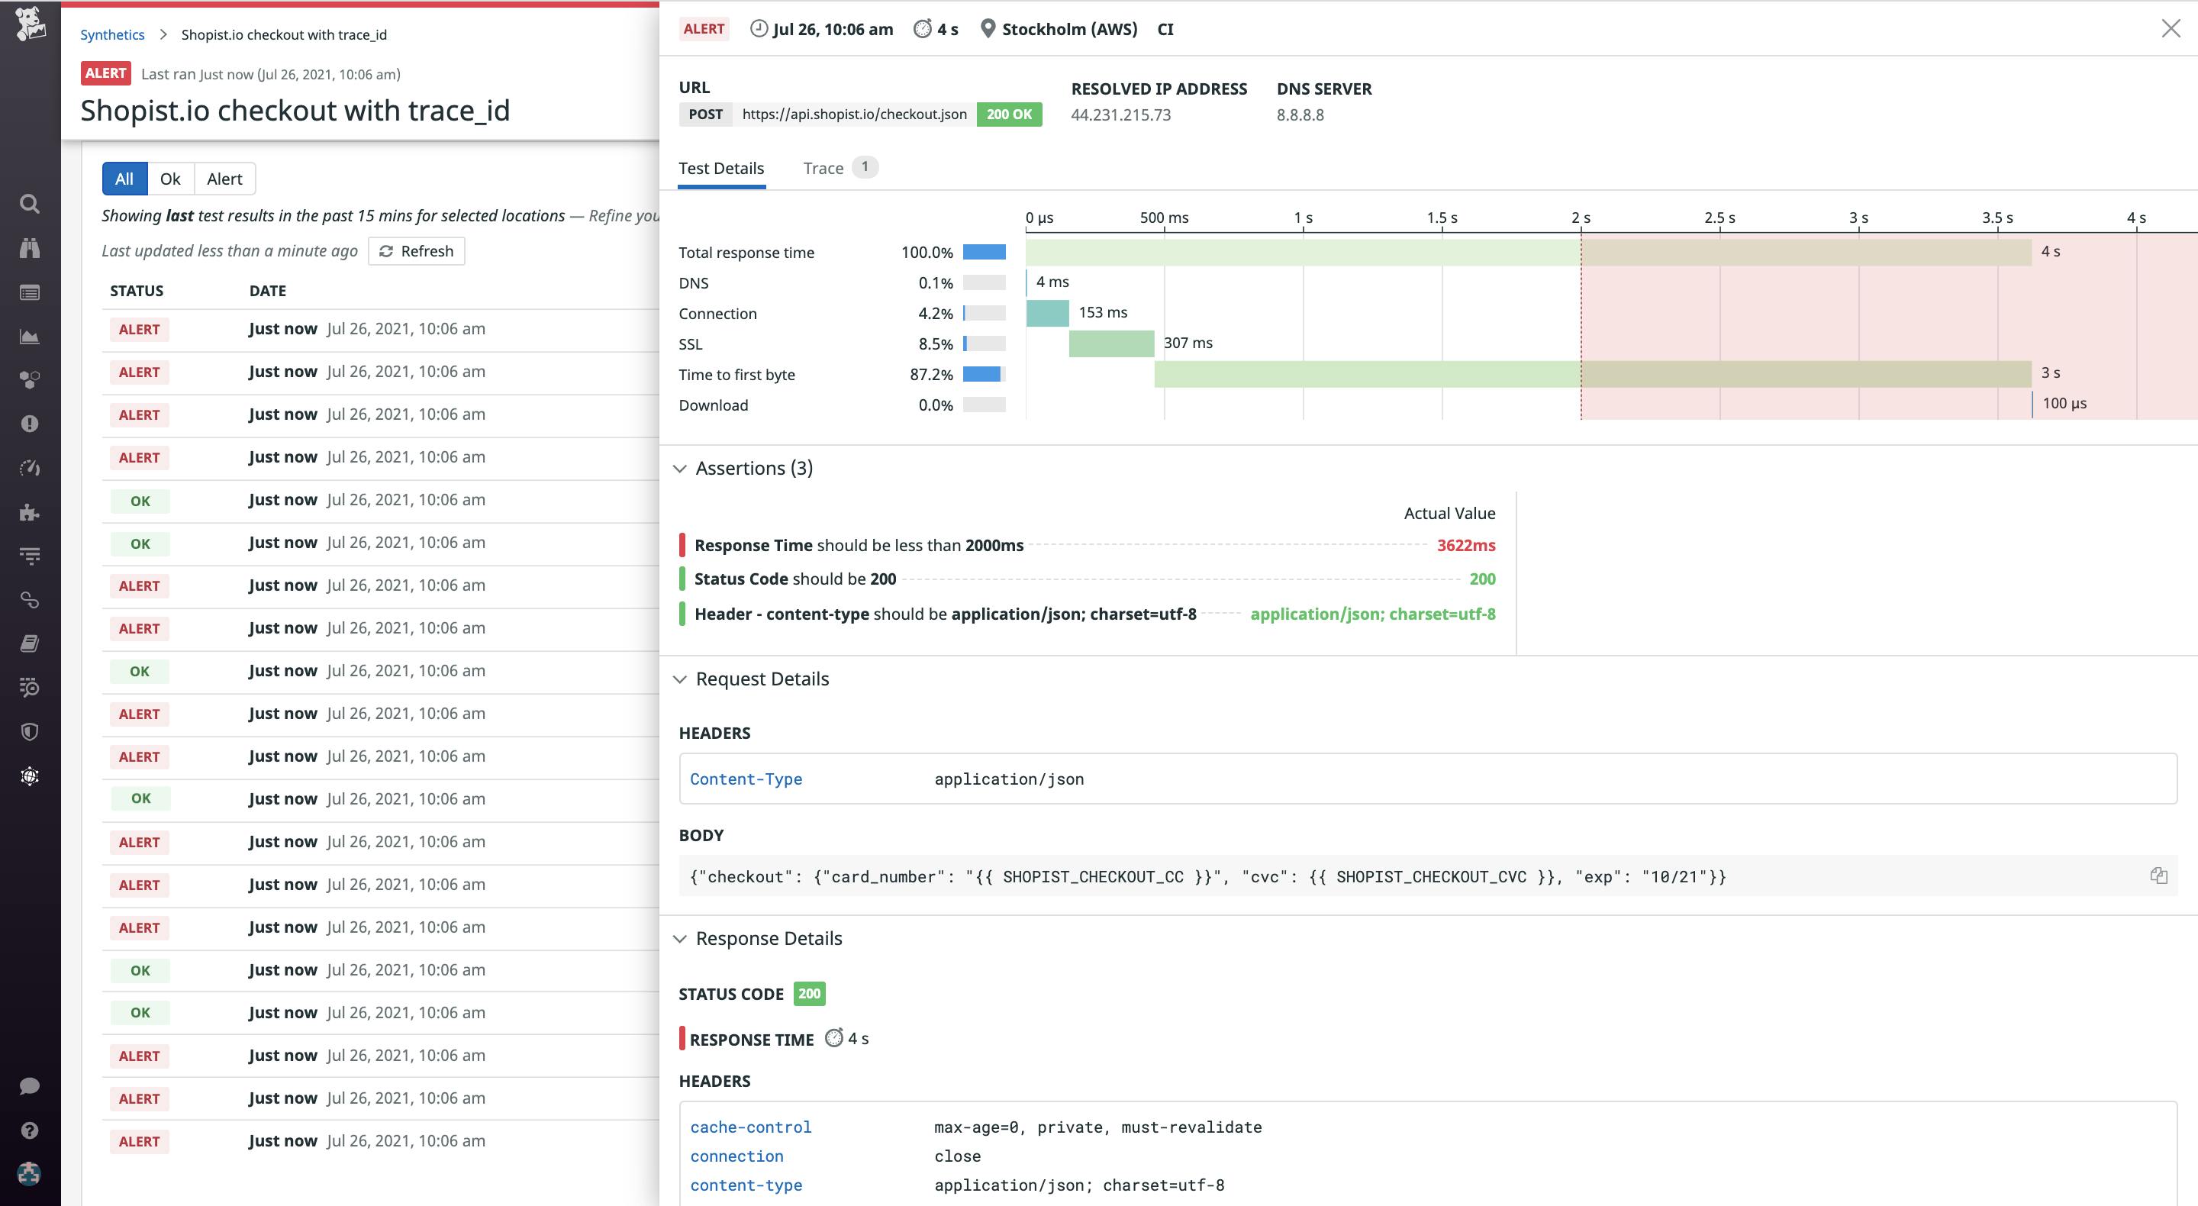Image resolution: width=2198 pixels, height=1206 pixels.
Task: Show only All test results
Action: (x=124, y=179)
